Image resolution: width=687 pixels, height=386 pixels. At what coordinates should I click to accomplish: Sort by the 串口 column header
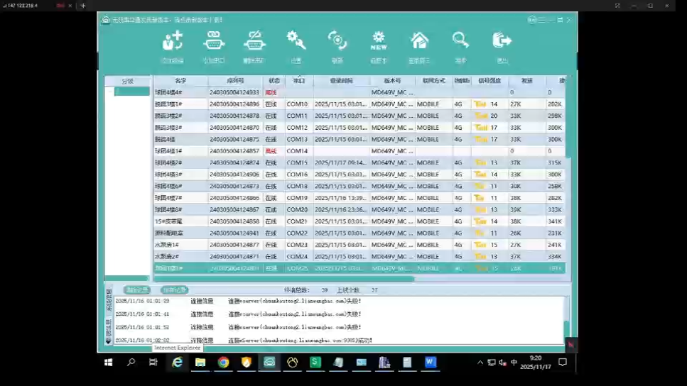299,80
